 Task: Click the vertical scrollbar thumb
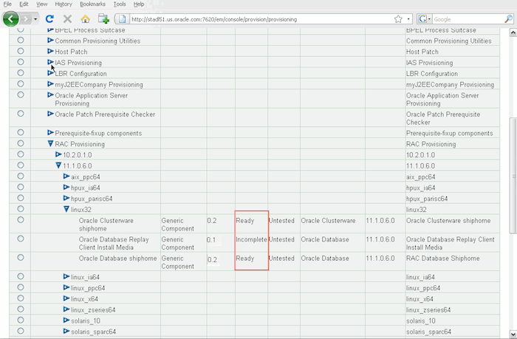tap(513, 176)
